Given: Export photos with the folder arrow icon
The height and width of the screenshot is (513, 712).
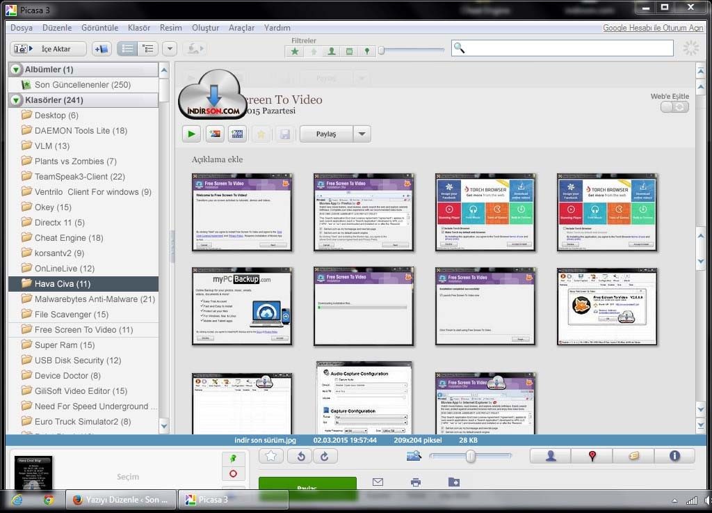Looking at the screenshot, I should (453, 482).
